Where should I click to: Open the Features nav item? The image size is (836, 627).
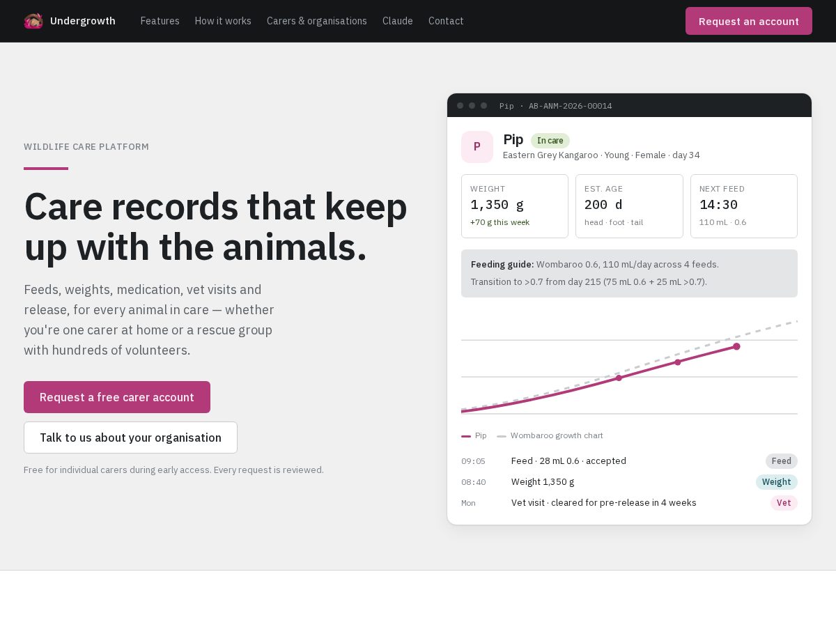[x=160, y=21]
